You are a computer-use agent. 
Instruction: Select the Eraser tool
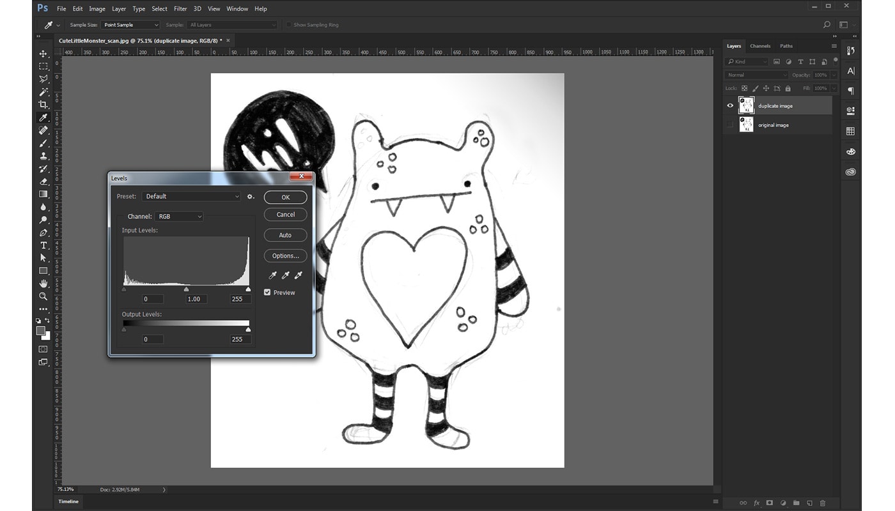pyautogui.click(x=43, y=181)
